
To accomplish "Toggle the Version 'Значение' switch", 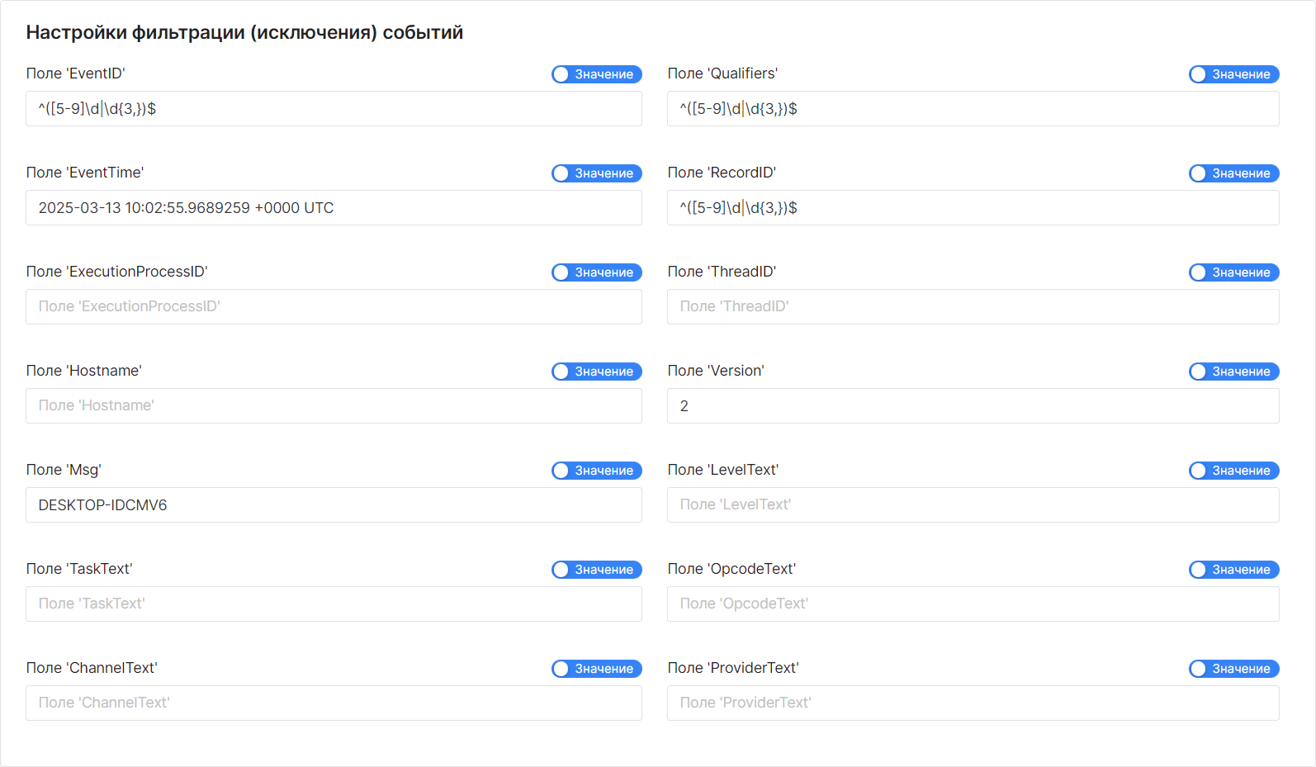I will [1233, 372].
